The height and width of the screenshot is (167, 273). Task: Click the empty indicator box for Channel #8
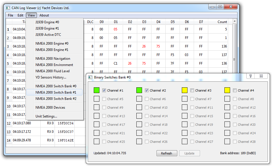[x=227, y=99]
